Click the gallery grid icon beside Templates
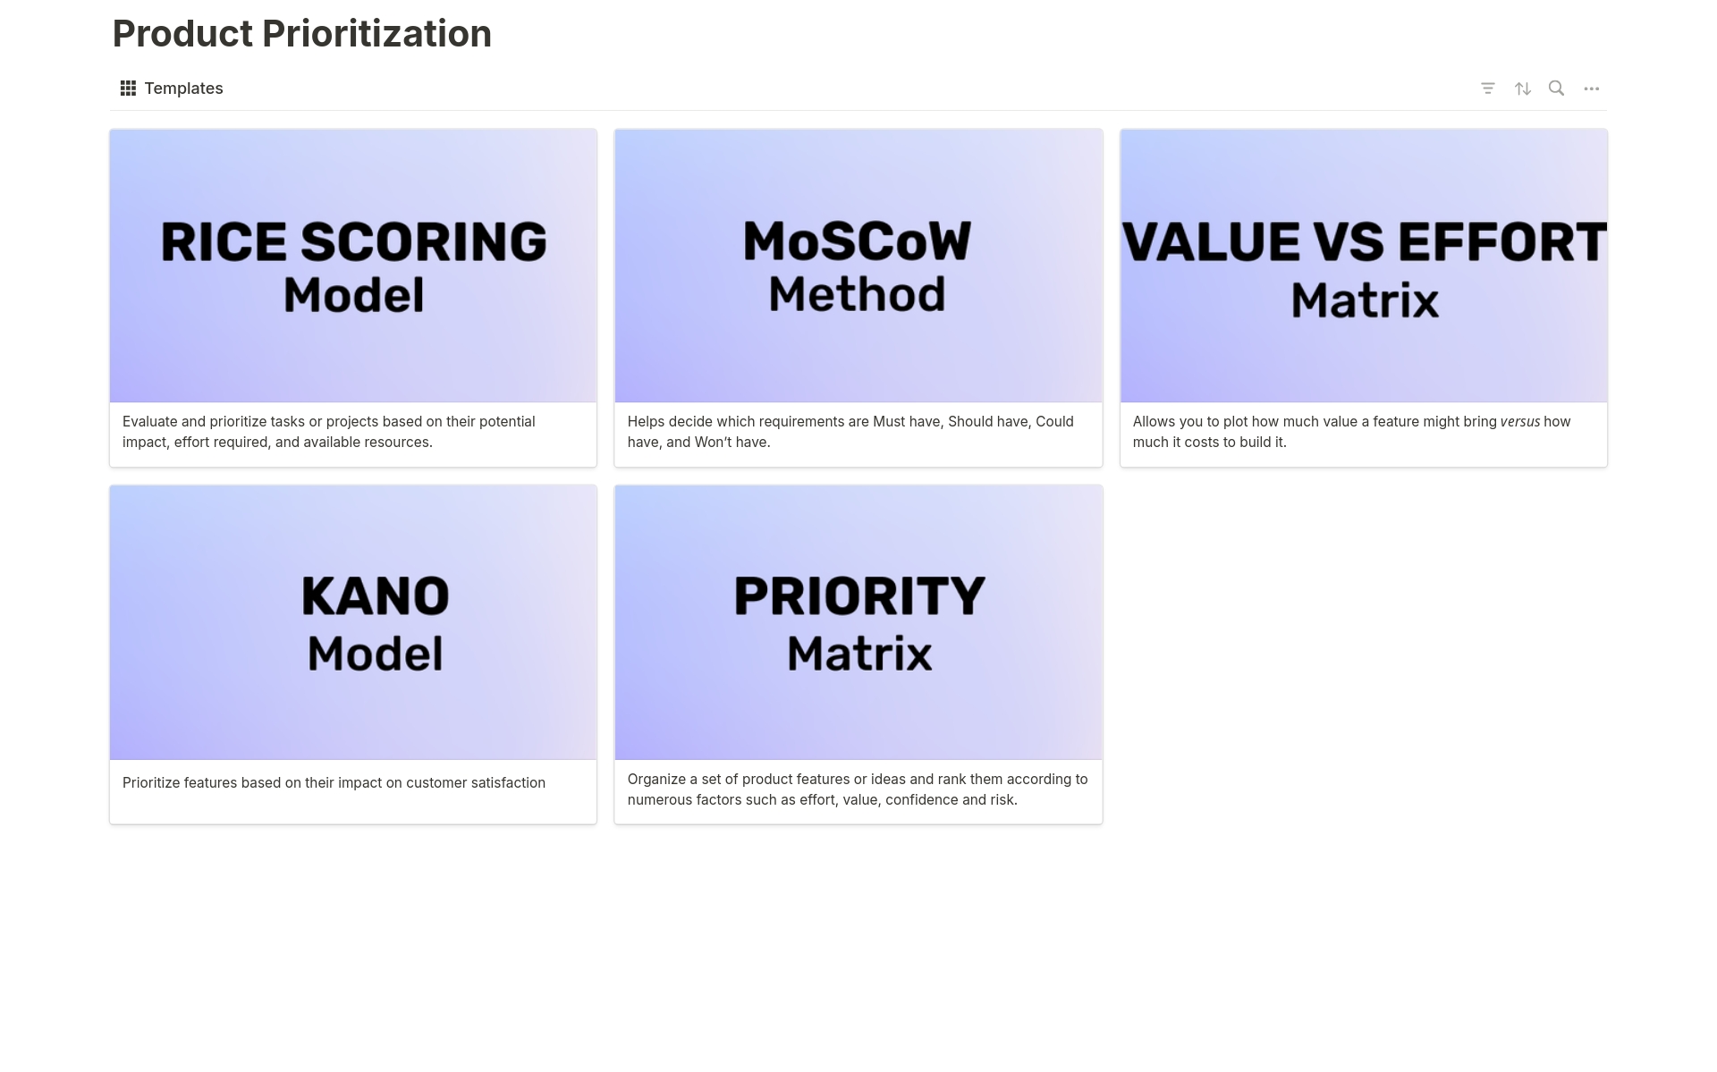Viewport: 1717px width, 1072px height. coord(128,89)
